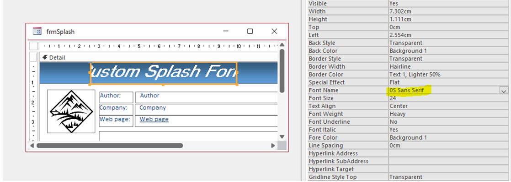The height and width of the screenshot is (182, 511).
Task: Select the Text Align property label
Action: pos(322,106)
